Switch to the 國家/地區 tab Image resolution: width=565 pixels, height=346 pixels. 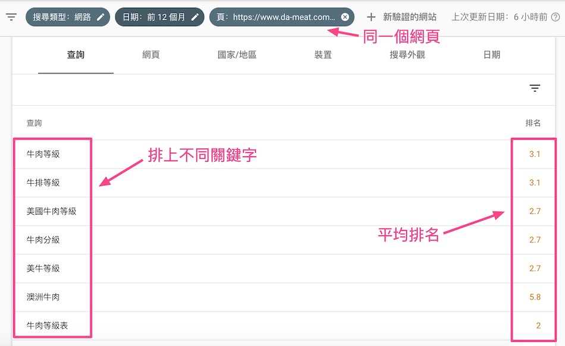coord(237,55)
